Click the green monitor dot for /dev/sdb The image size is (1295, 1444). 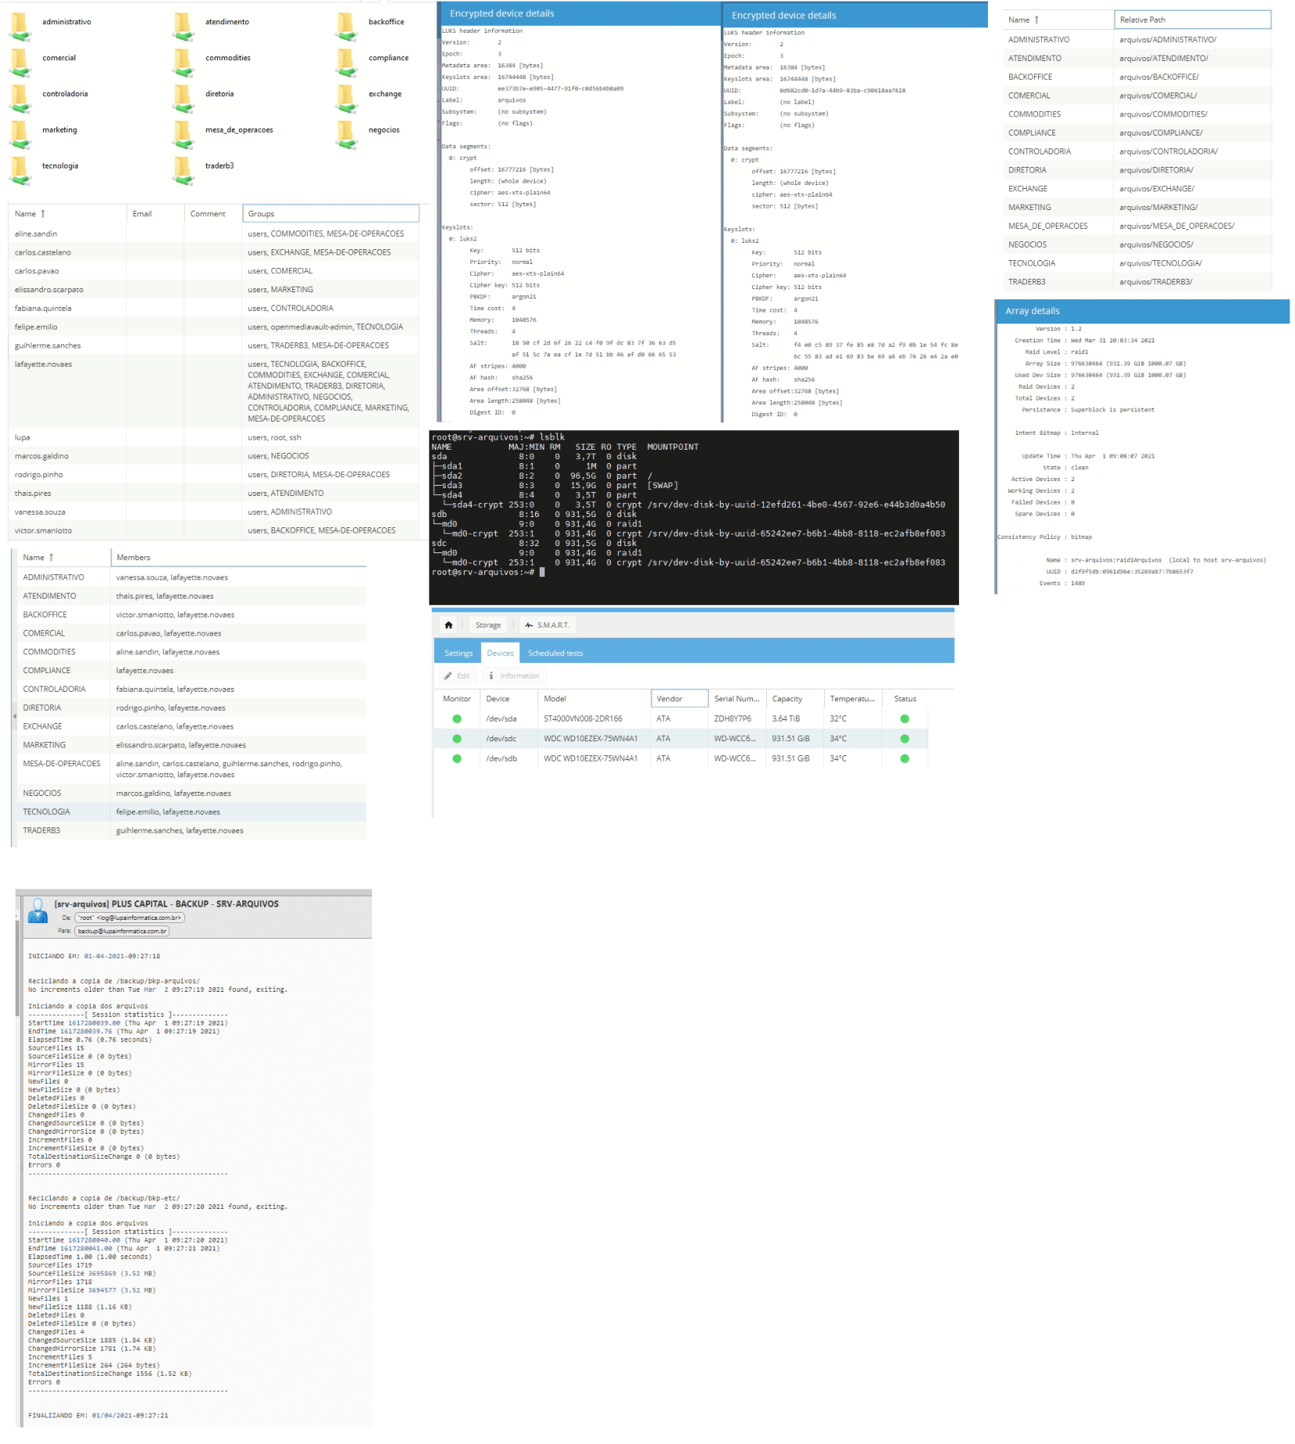(457, 758)
